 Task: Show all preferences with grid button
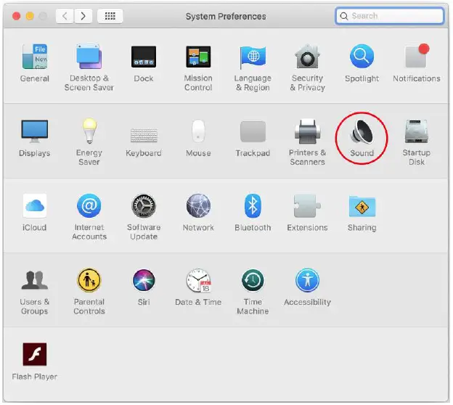[110, 16]
